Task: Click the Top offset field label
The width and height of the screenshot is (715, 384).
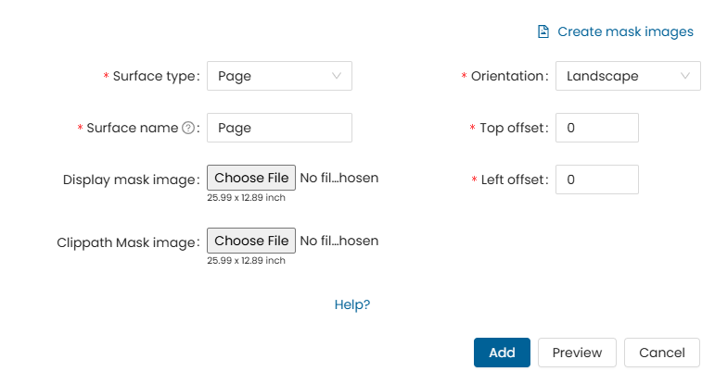Action: (x=514, y=129)
